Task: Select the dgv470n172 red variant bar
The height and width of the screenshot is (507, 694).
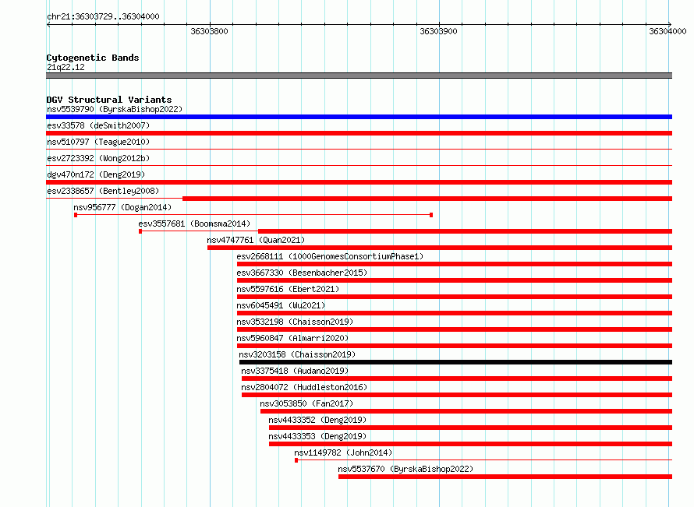Action: point(359,182)
